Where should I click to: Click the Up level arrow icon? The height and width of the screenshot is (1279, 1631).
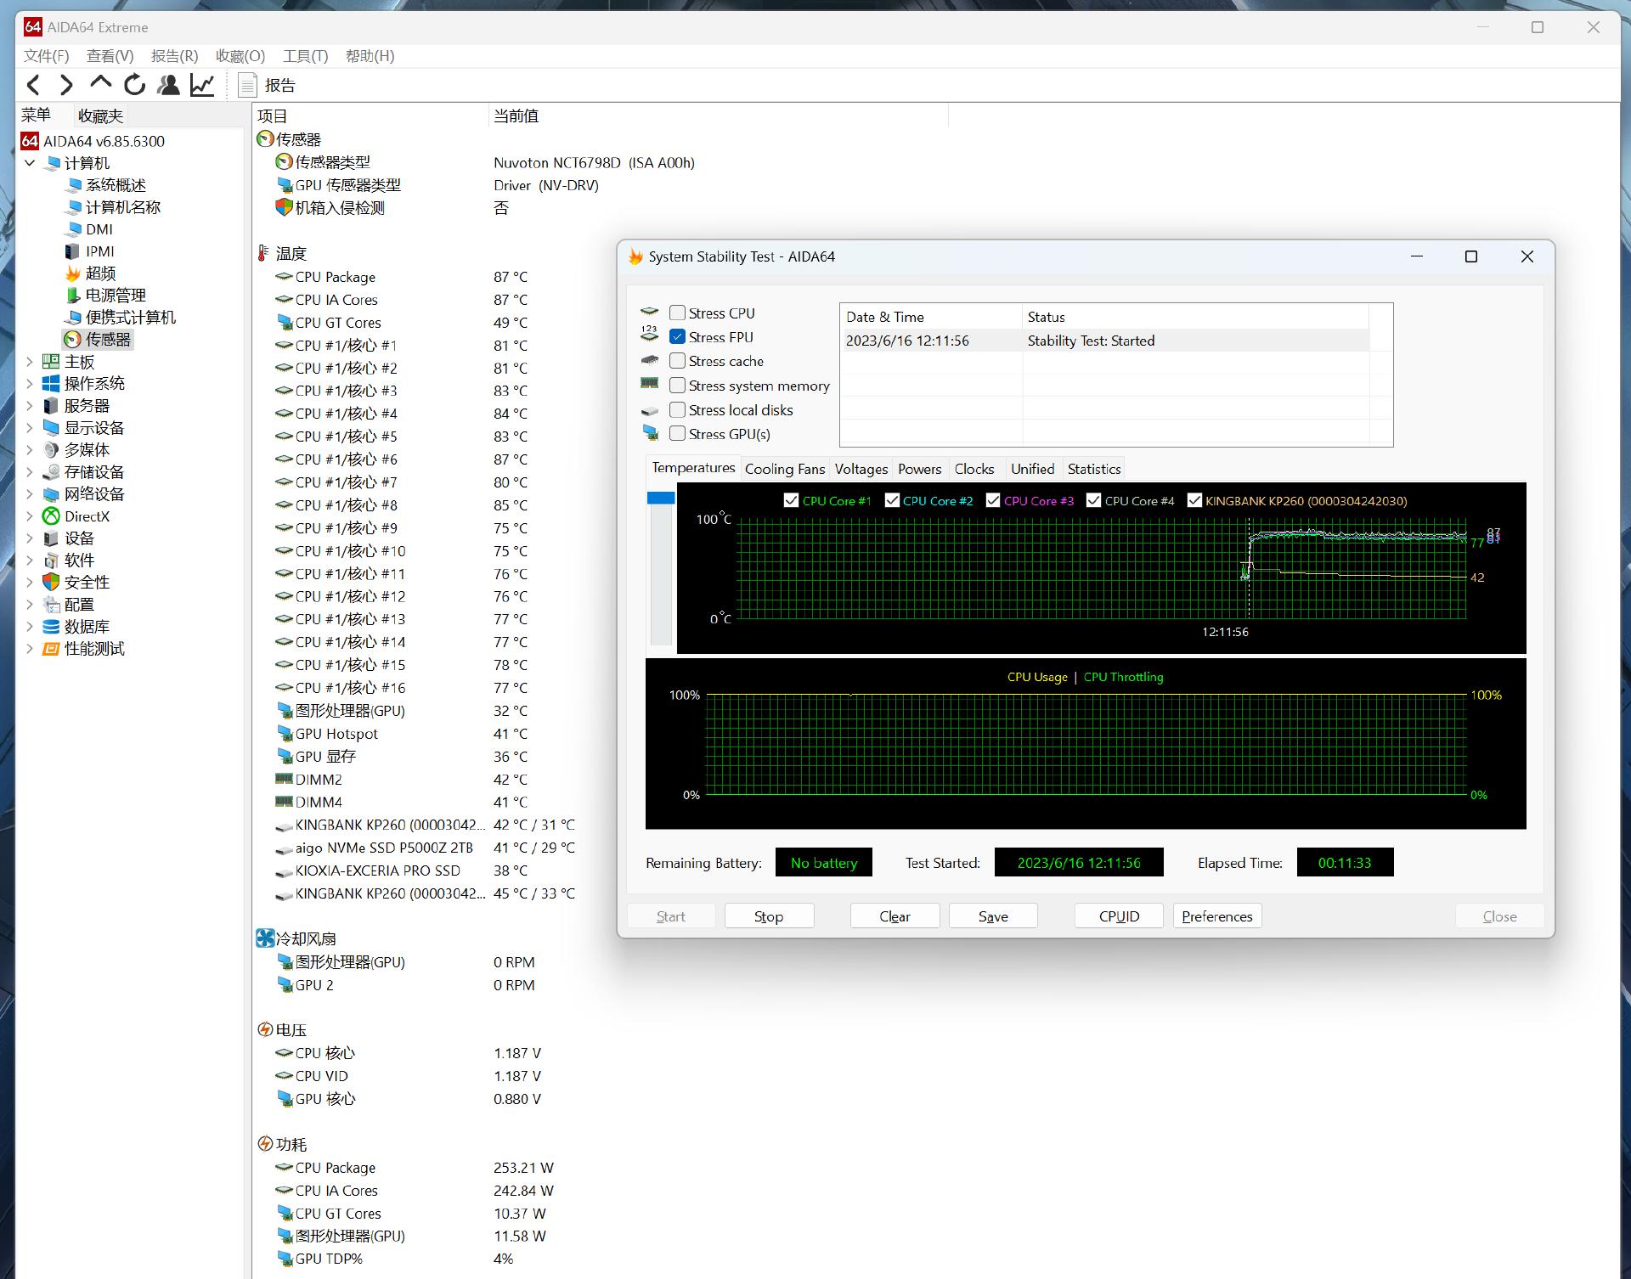pyautogui.click(x=100, y=83)
